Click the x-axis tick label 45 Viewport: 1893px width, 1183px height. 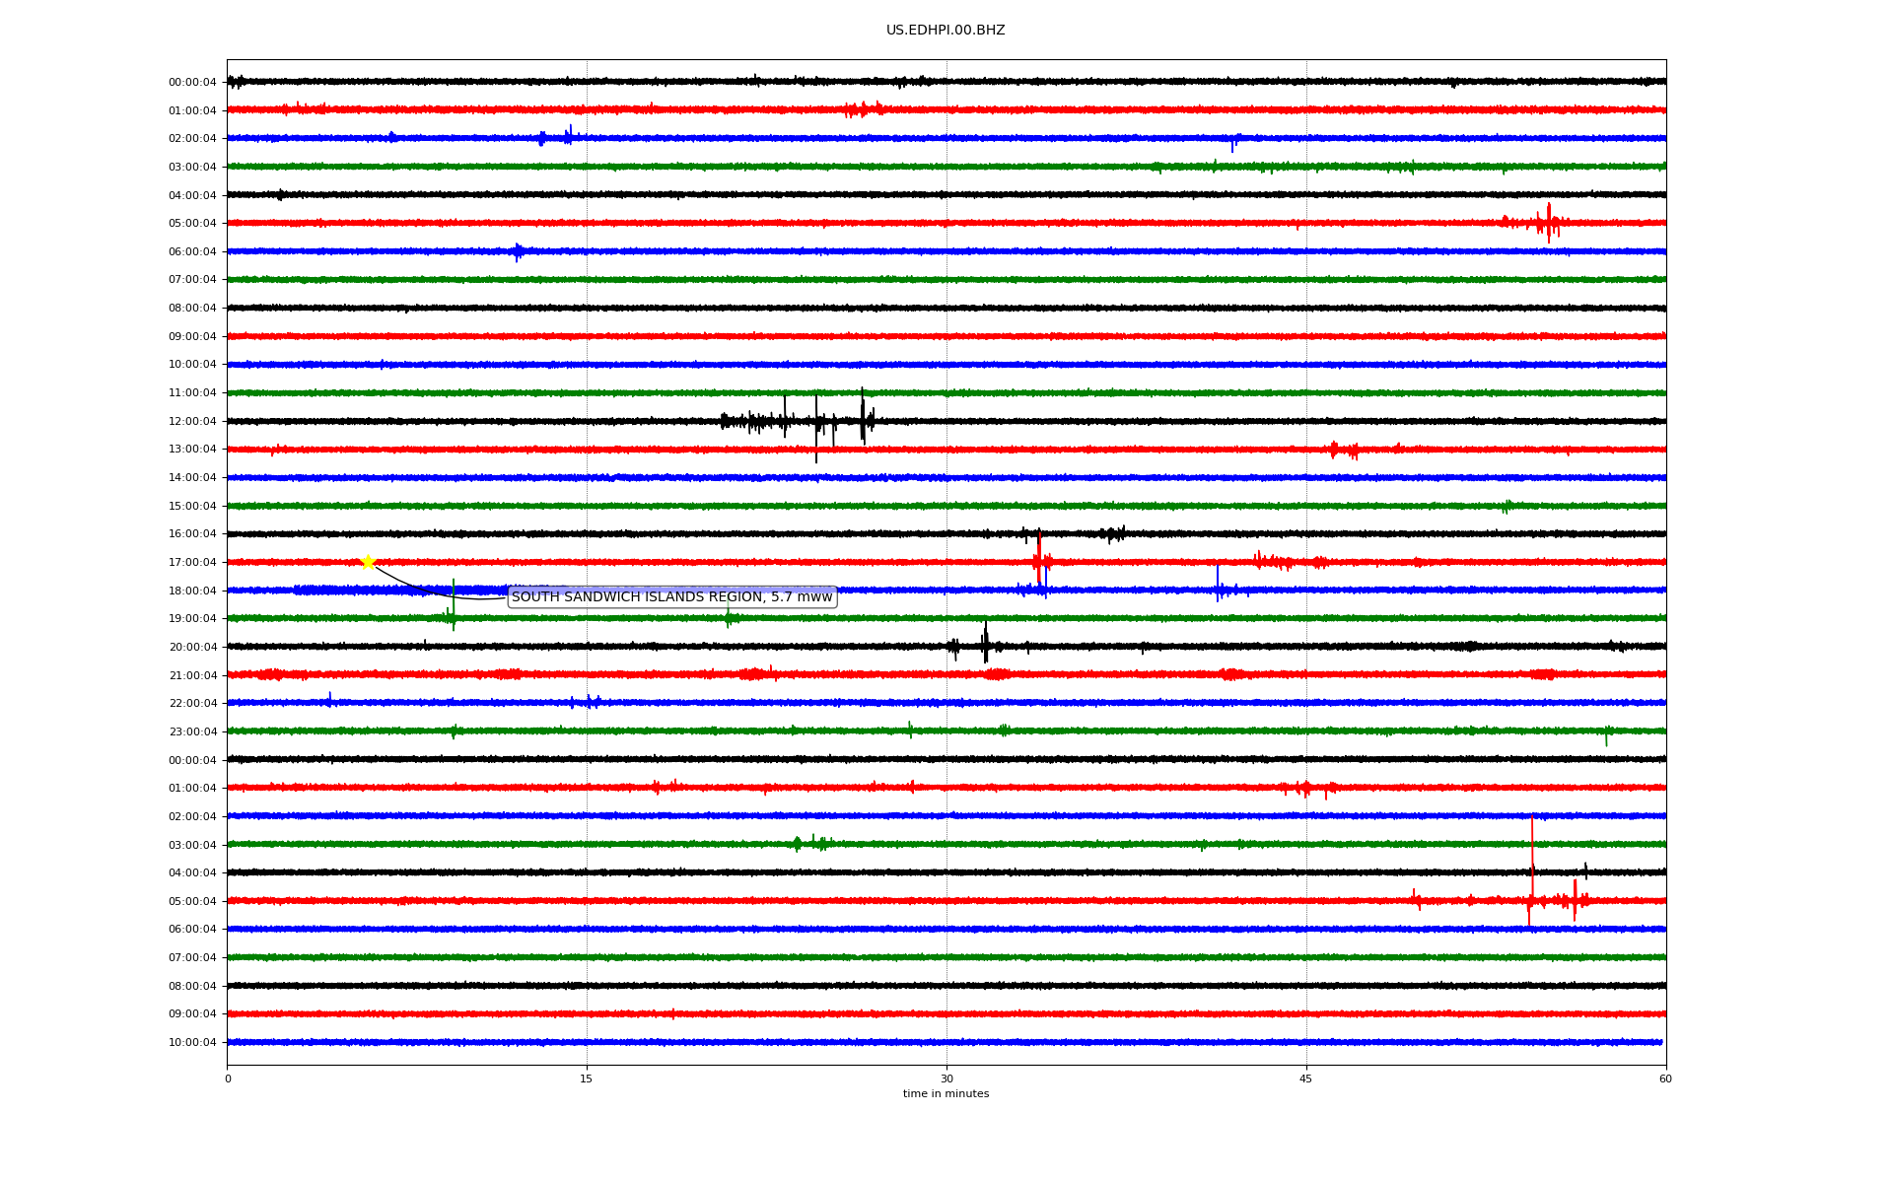1305,1079
